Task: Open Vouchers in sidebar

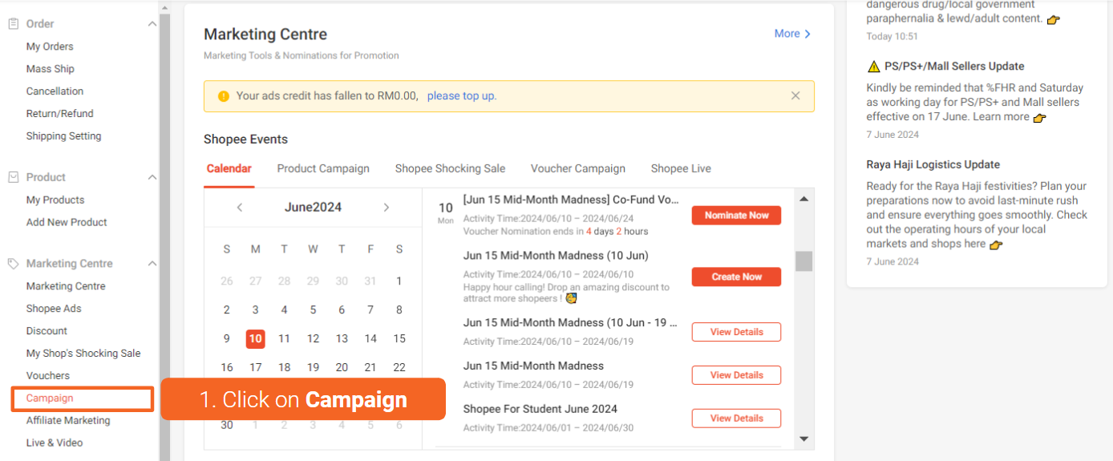Action: pyautogui.click(x=48, y=376)
